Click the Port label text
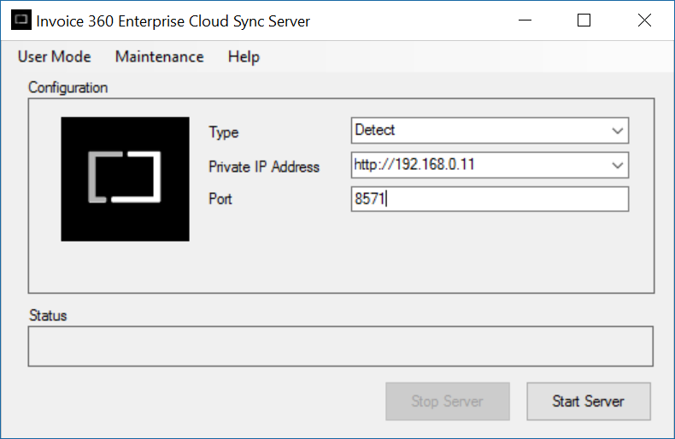This screenshot has width=675, height=439. pyautogui.click(x=220, y=199)
